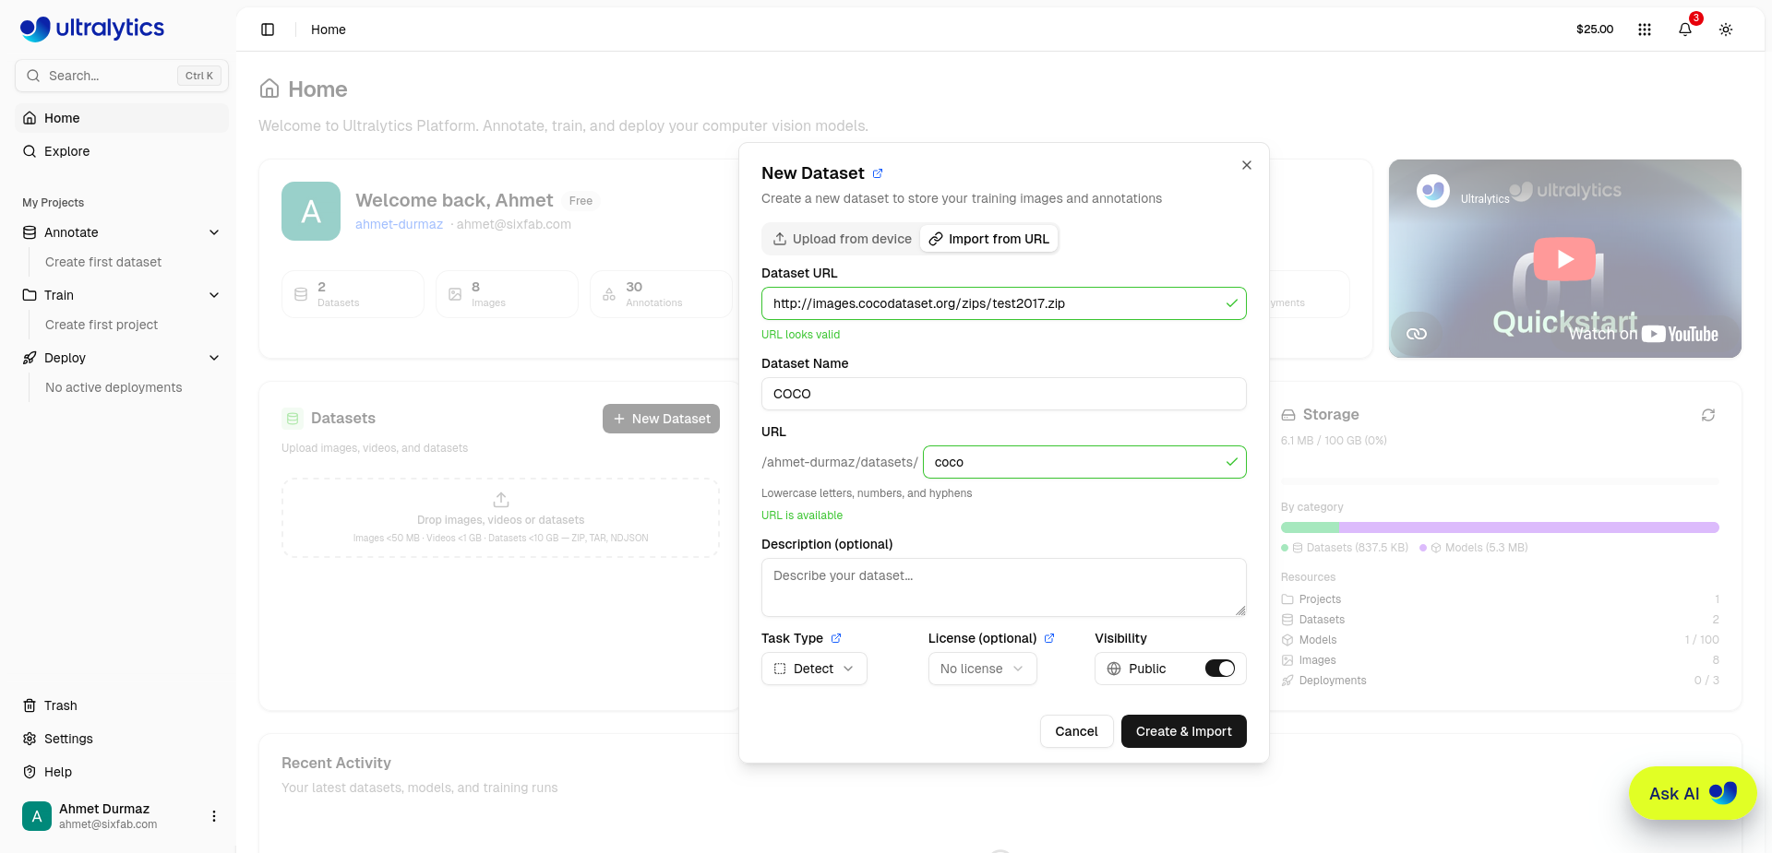The height and width of the screenshot is (853, 1772).
Task: Click upload icon in drop zone
Action: 501,500
